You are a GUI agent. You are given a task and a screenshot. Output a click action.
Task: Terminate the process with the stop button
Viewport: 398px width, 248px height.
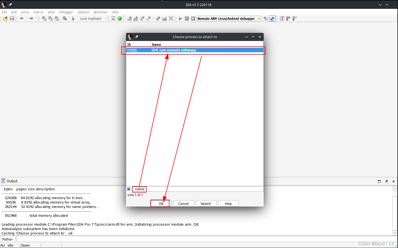click(x=193, y=19)
